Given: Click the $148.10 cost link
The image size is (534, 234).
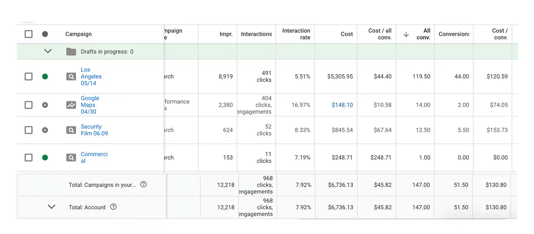Looking at the screenshot, I should [342, 105].
